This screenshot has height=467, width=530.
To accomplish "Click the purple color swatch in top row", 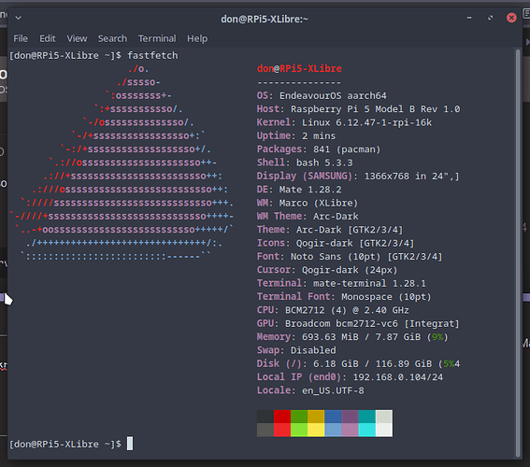I will pyautogui.click(x=351, y=417).
